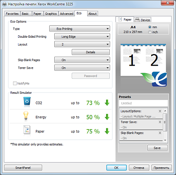
Task: Click the printer icon in the title bar
Action: coord(4,4)
